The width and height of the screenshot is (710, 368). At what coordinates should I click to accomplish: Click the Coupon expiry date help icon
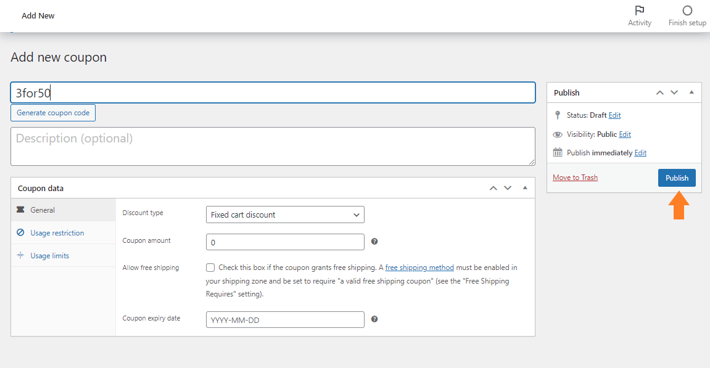(374, 319)
